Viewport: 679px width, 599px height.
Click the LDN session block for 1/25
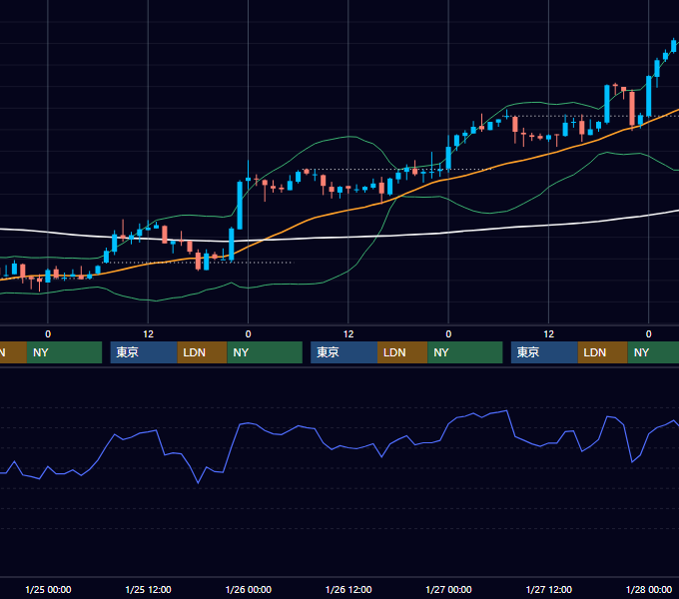click(203, 352)
